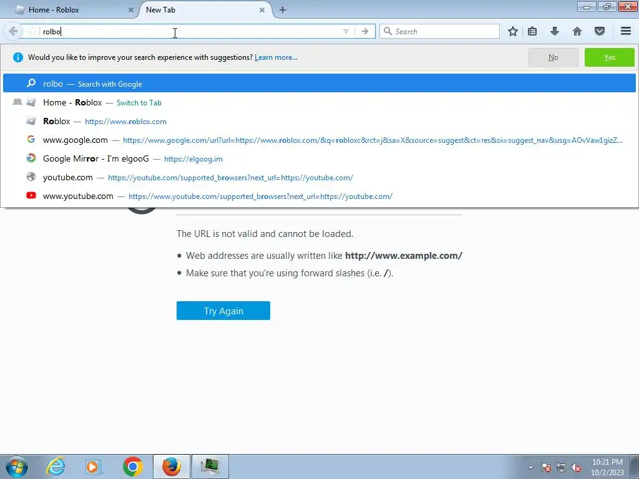Open the Windows Start button
This screenshot has width=639, height=479.
[x=17, y=467]
